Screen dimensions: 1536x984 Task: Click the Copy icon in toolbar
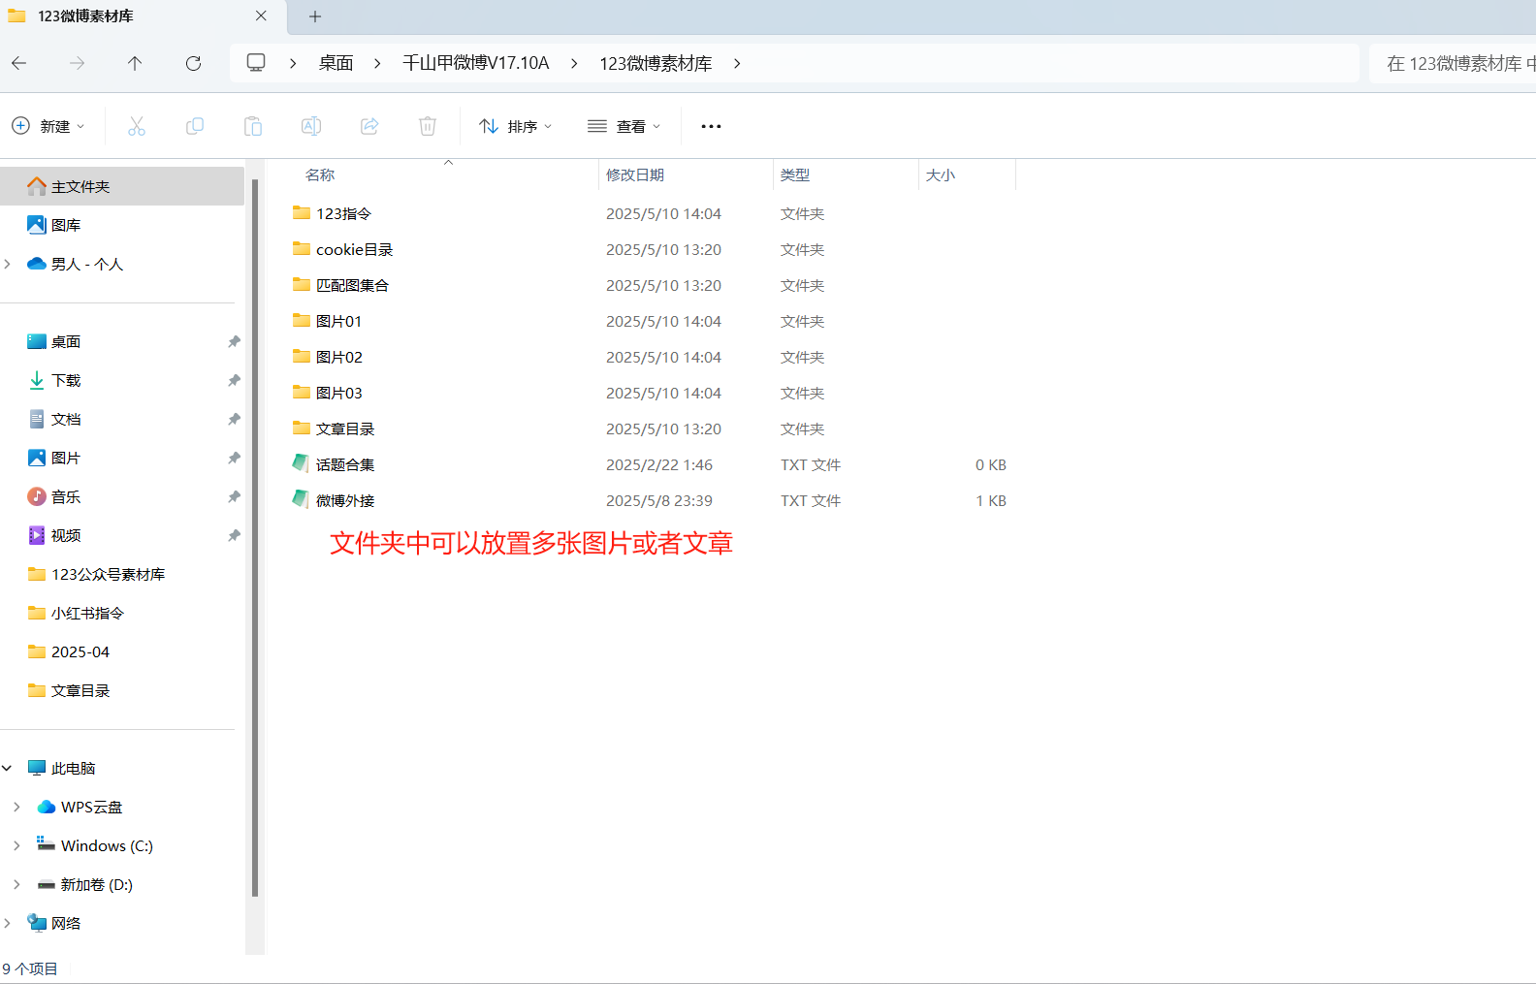(x=195, y=126)
